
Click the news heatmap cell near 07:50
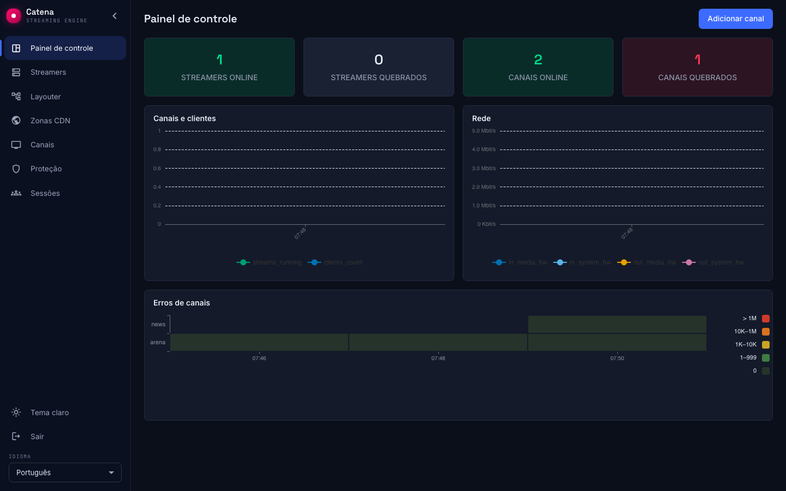pos(617,324)
